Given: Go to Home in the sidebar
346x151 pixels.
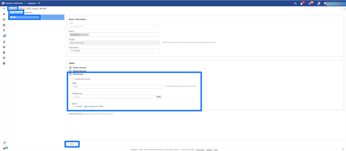Looking at the screenshot, I should coord(4,14).
